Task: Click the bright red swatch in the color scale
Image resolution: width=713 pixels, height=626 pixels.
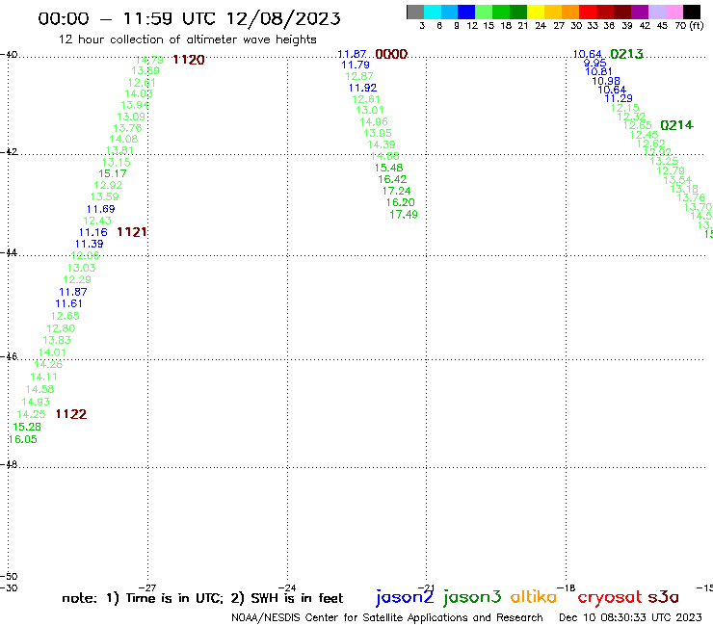Action: (x=588, y=12)
